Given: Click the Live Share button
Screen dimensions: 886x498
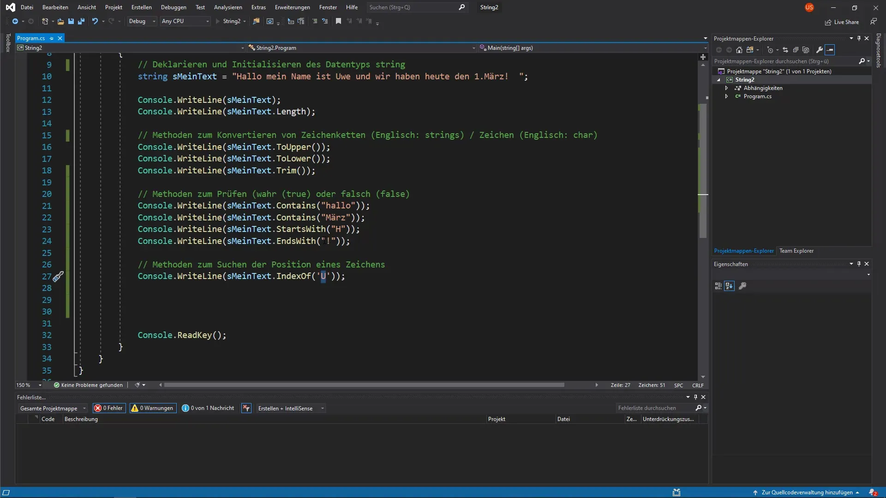Looking at the screenshot, I should pyautogui.click(x=842, y=22).
